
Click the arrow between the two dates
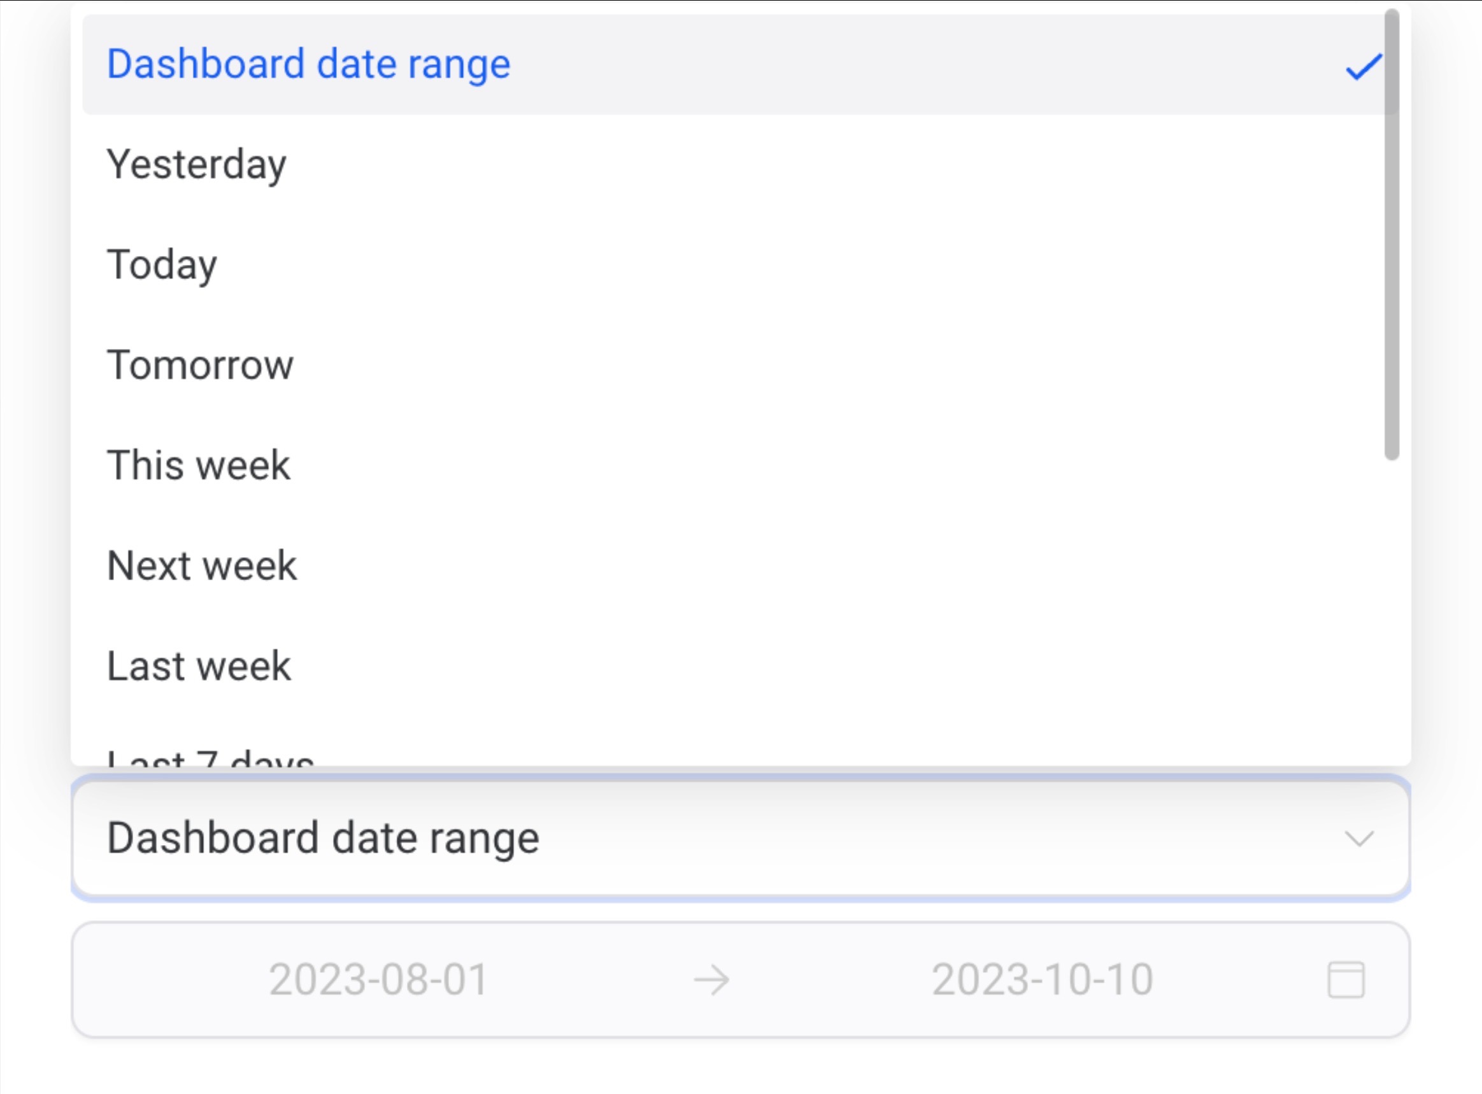tap(711, 979)
